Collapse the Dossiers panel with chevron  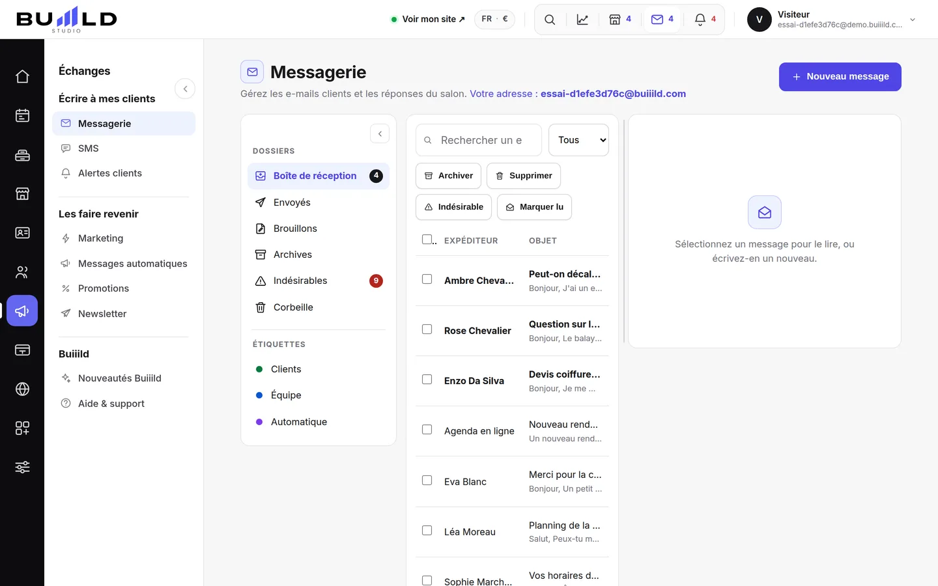pos(380,133)
